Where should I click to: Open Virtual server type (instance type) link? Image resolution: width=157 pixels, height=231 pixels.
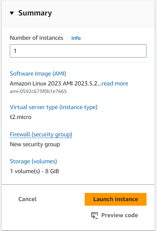pyautogui.click(x=54, y=107)
